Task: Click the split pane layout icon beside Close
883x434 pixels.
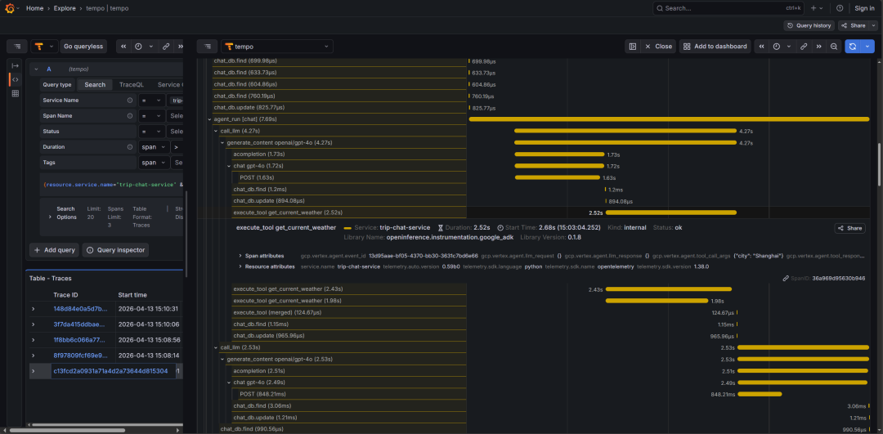Action: 633,47
